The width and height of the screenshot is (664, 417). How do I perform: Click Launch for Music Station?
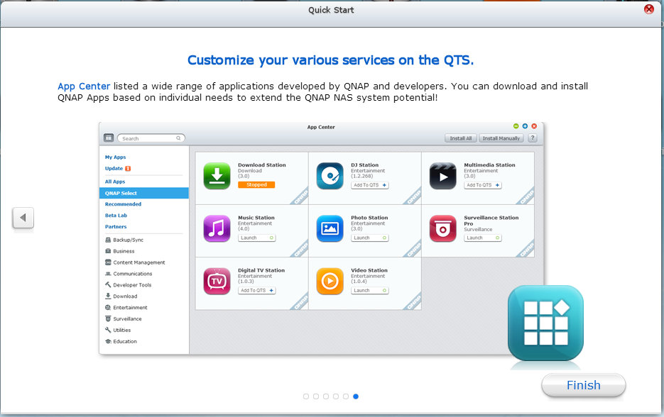[x=256, y=238]
